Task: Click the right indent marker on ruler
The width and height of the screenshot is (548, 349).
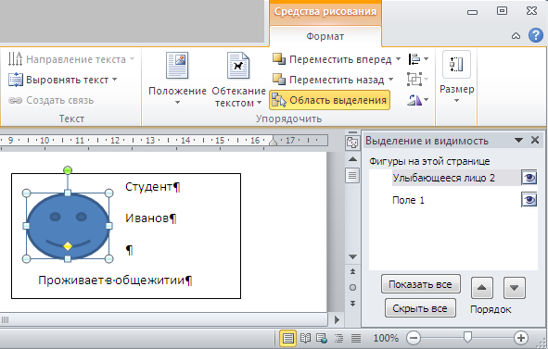Action: 273,141
